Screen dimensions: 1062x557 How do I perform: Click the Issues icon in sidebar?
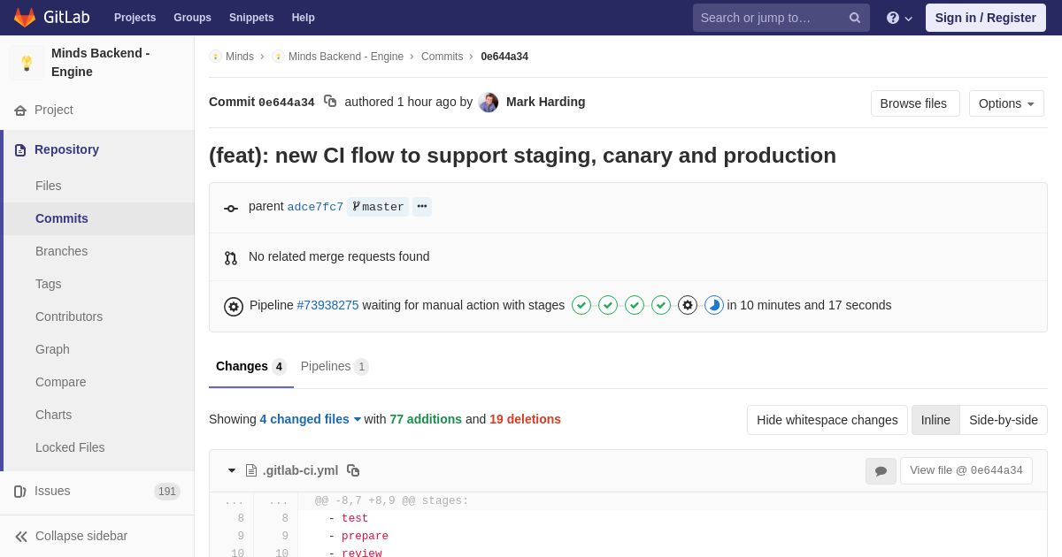20,492
